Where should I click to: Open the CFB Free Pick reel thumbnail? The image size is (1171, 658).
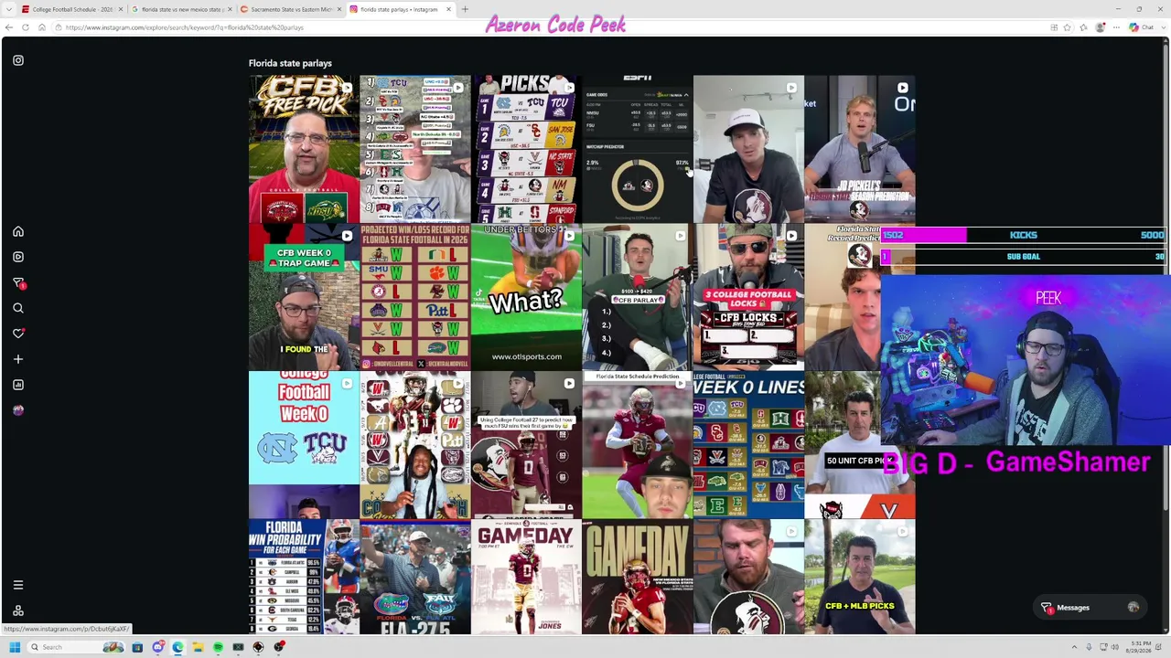point(304,149)
